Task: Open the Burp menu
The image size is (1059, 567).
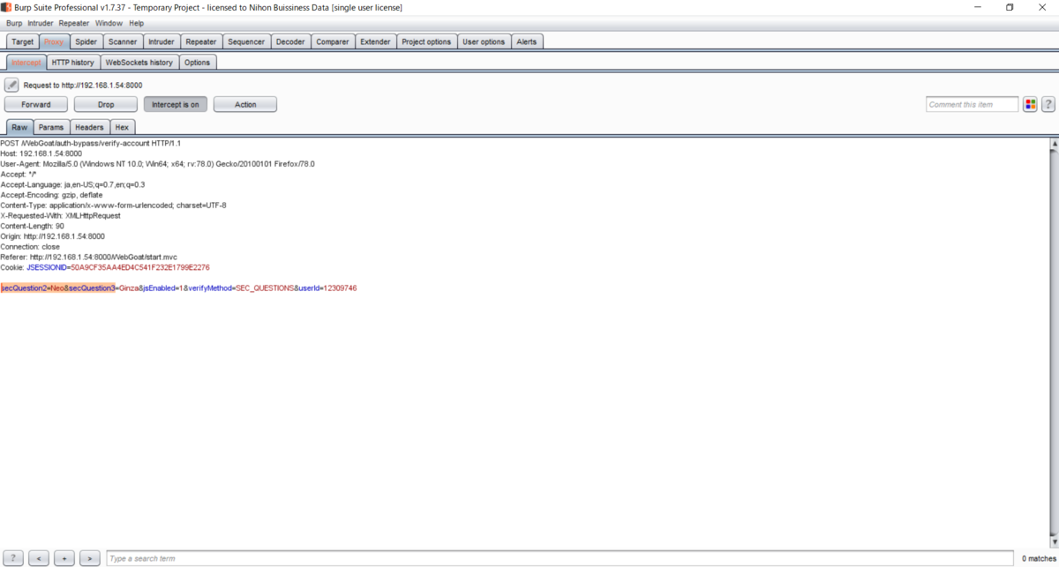Action: (14, 23)
